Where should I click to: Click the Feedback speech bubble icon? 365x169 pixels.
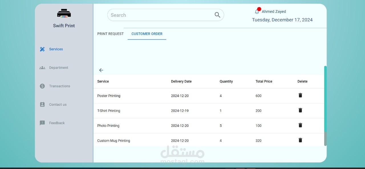42,123
